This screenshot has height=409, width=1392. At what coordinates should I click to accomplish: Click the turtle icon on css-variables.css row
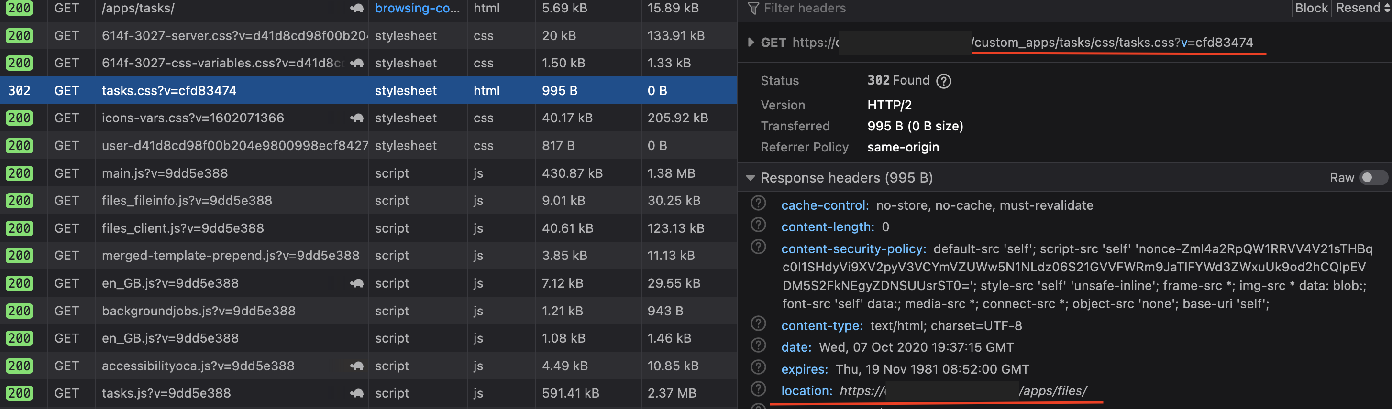pos(357,63)
